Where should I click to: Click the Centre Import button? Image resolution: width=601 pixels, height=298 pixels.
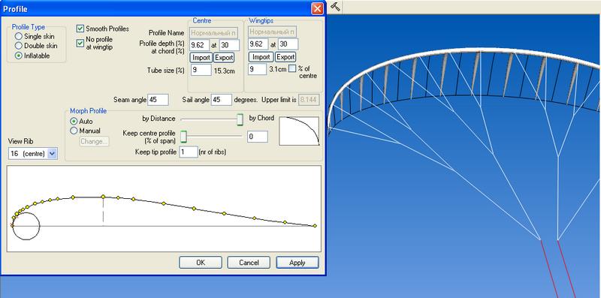[201, 58]
